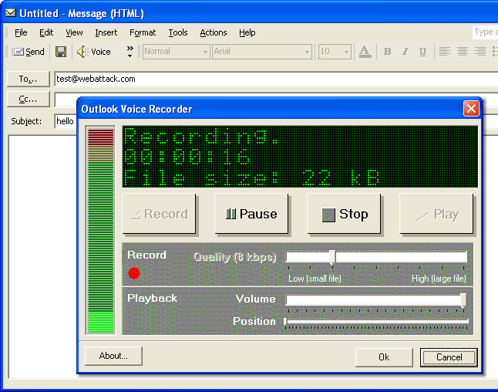
Task: Click the To... recipients button
Action: pos(29,79)
